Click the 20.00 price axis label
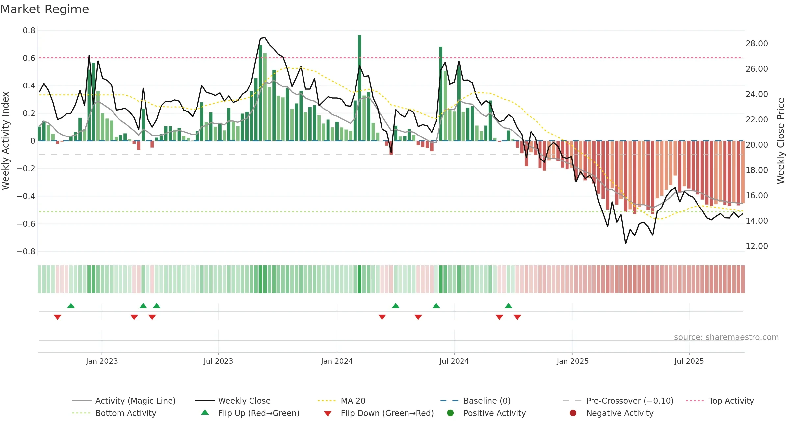This screenshot has width=790, height=444. (756, 145)
